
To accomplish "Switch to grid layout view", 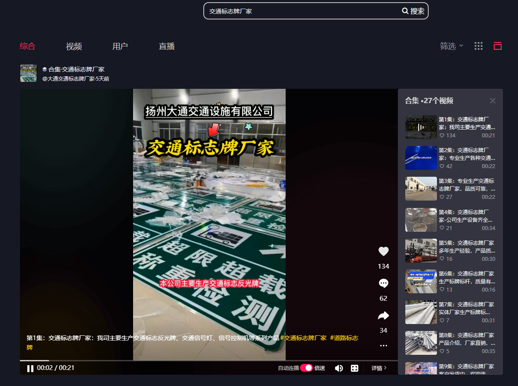I will point(479,46).
